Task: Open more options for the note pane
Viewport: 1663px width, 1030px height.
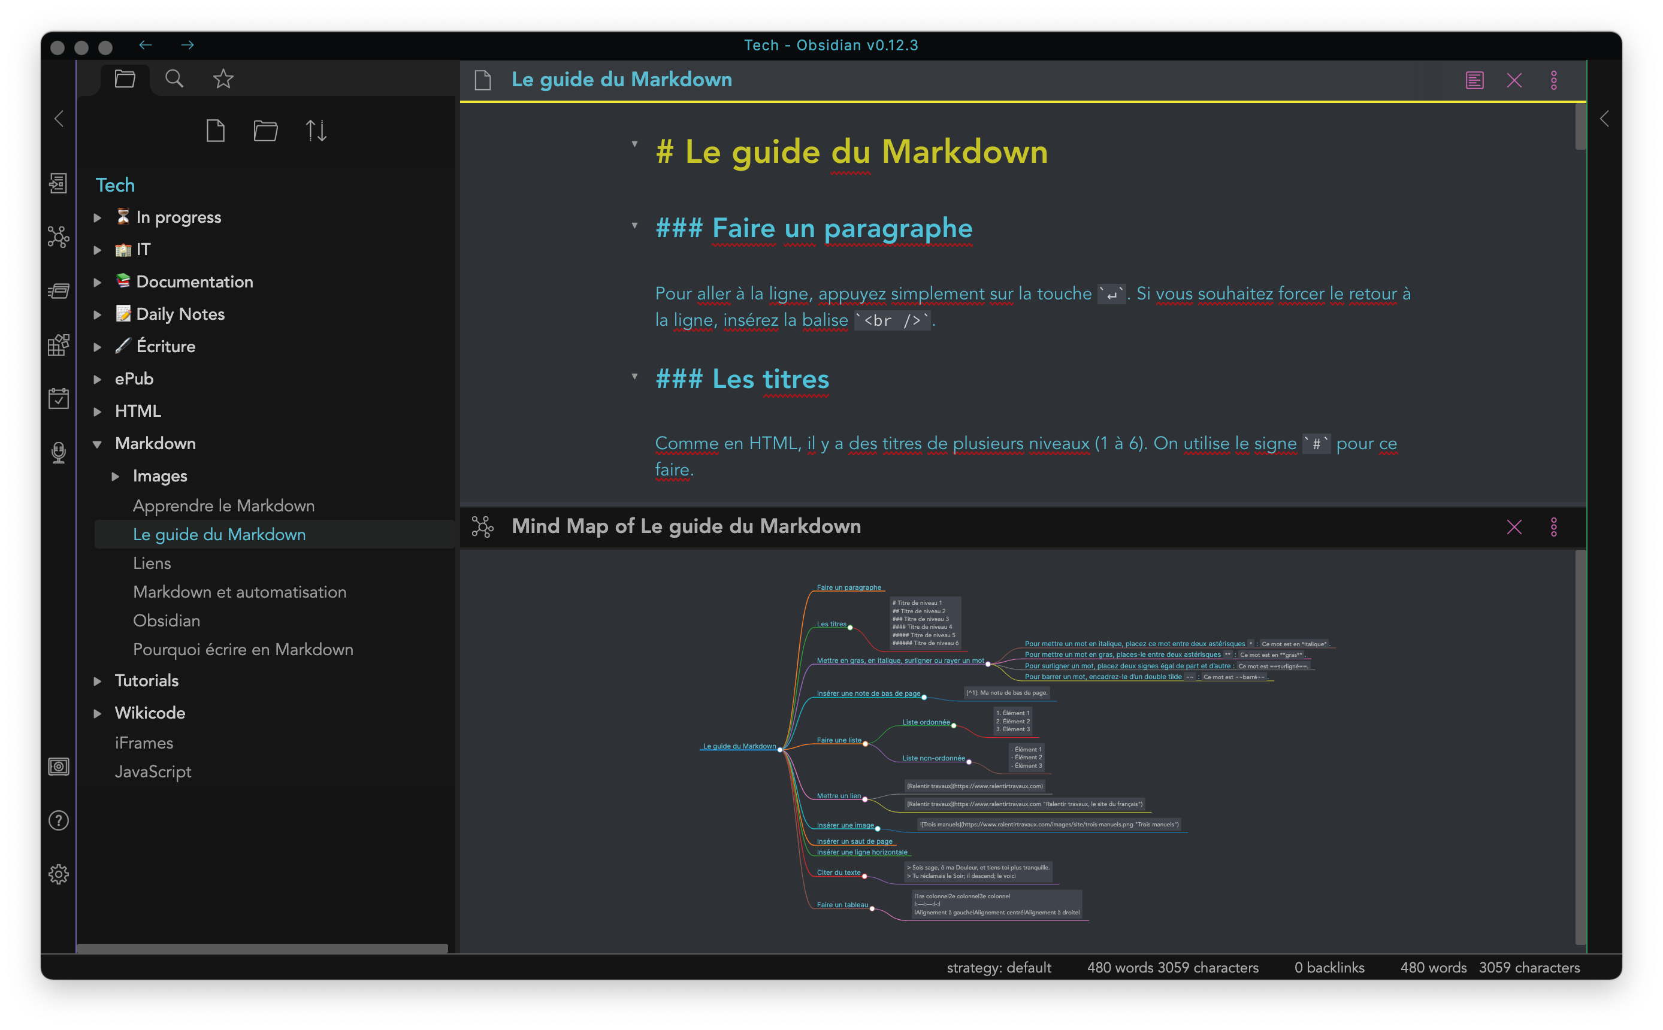Action: 1554,80
